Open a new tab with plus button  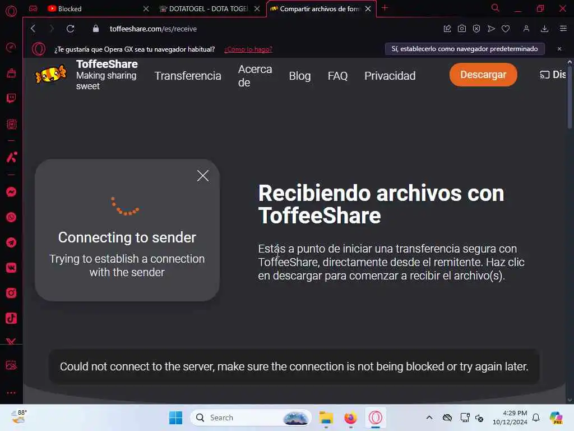tap(385, 8)
